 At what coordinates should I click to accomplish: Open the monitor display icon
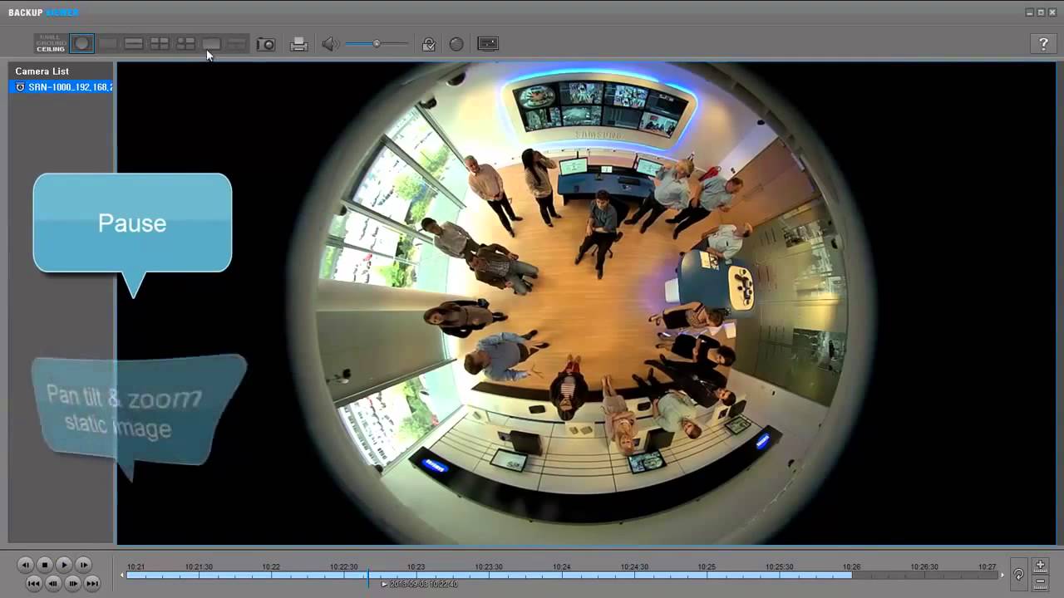488,44
